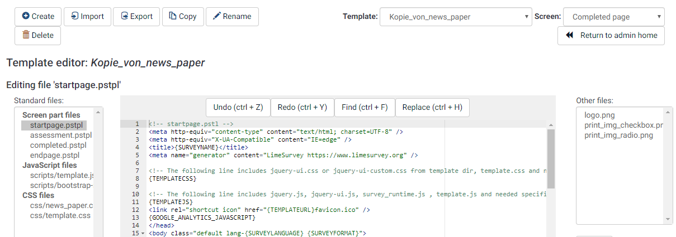This screenshot has width=676, height=237.
Task: Open Find (ctrl + F) in editor
Action: pyautogui.click(x=365, y=108)
